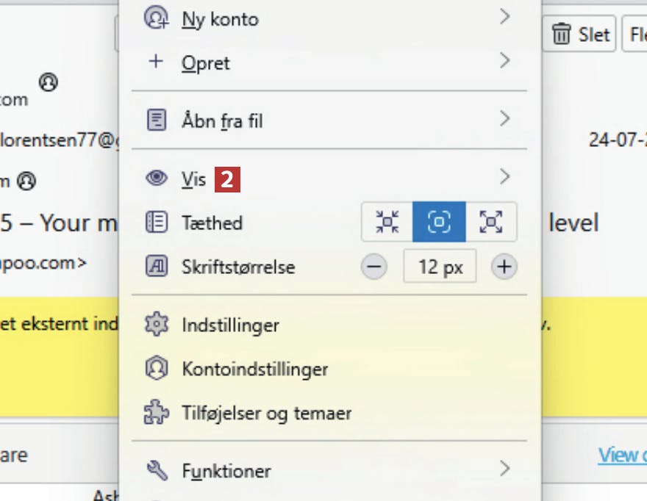Decrease Skriftstørrelse with the minus button

pyautogui.click(x=374, y=267)
